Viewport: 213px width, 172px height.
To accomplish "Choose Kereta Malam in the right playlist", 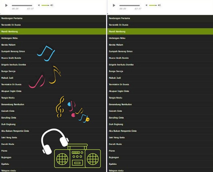I will 160,45.
